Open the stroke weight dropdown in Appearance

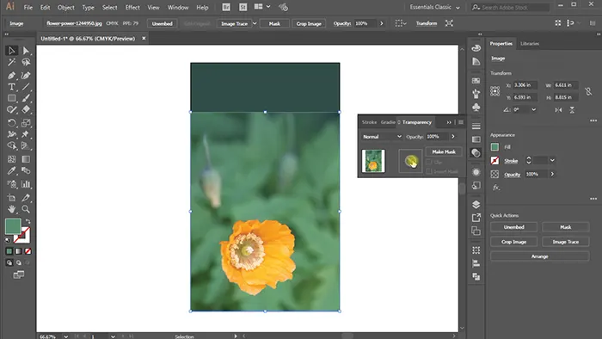coord(552,161)
